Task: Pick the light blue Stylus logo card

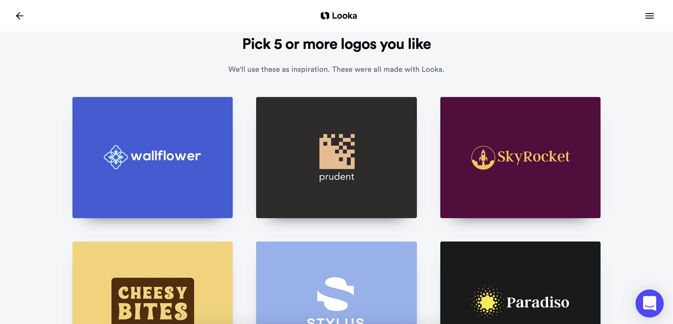Action: pos(336,283)
